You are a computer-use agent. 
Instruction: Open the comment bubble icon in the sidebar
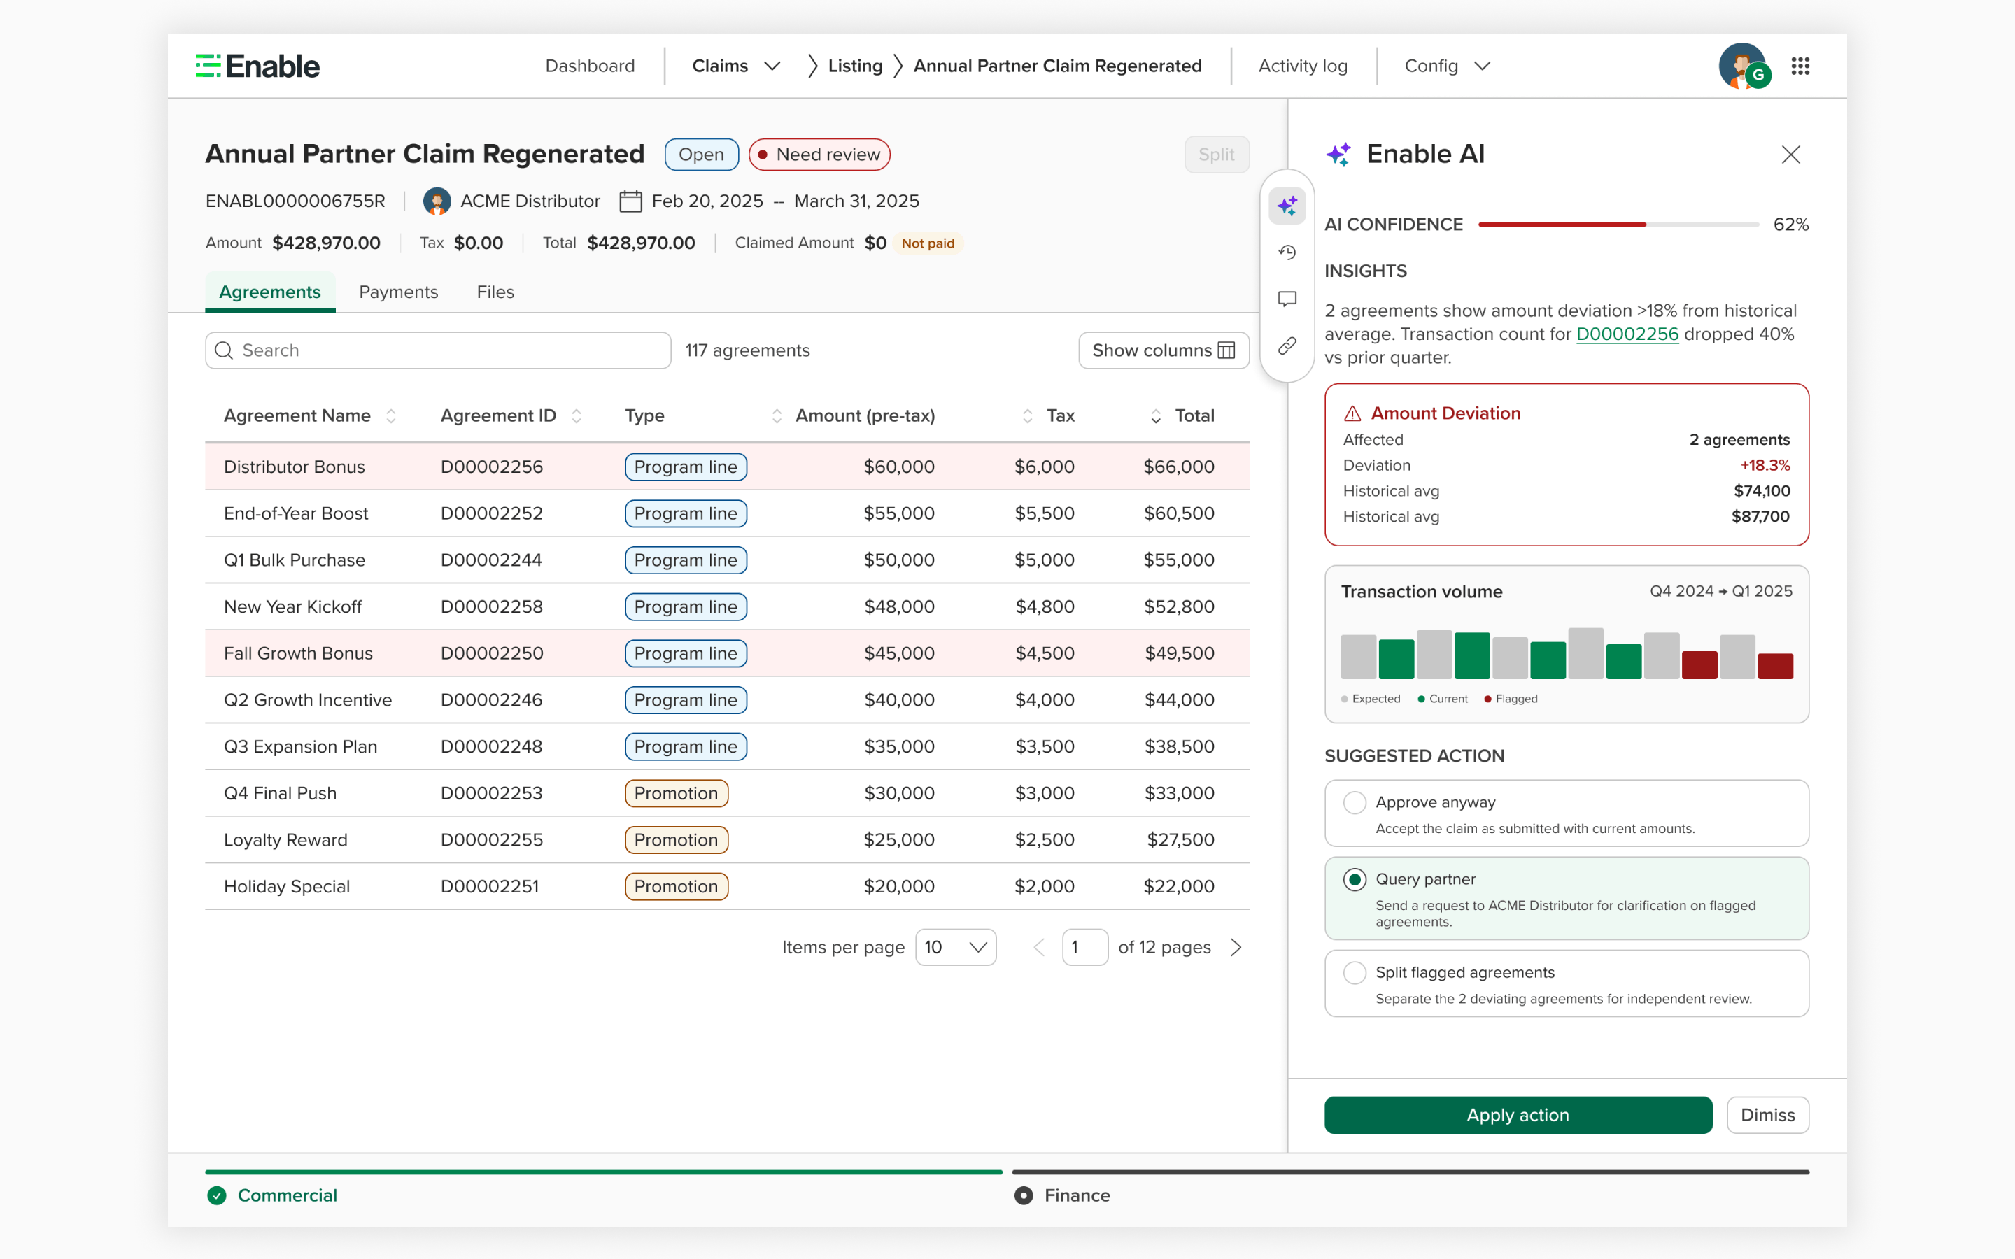coord(1287,299)
